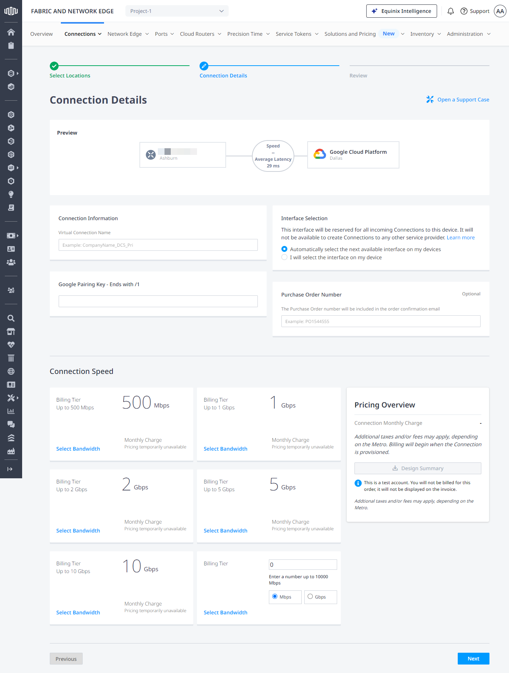
Task: Open the ID card sidebar icon
Action: point(11,249)
